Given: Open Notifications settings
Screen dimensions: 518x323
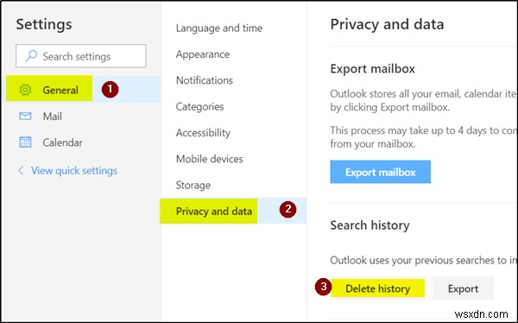Looking at the screenshot, I should pyautogui.click(x=204, y=80).
